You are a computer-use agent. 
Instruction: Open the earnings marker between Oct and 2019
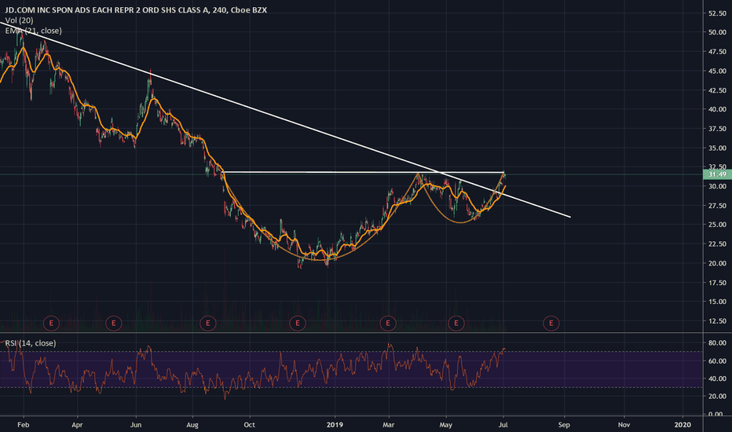click(298, 323)
